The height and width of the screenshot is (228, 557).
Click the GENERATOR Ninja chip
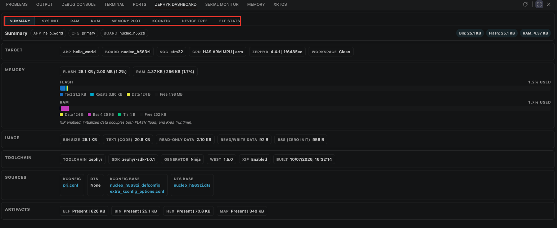pos(183,159)
